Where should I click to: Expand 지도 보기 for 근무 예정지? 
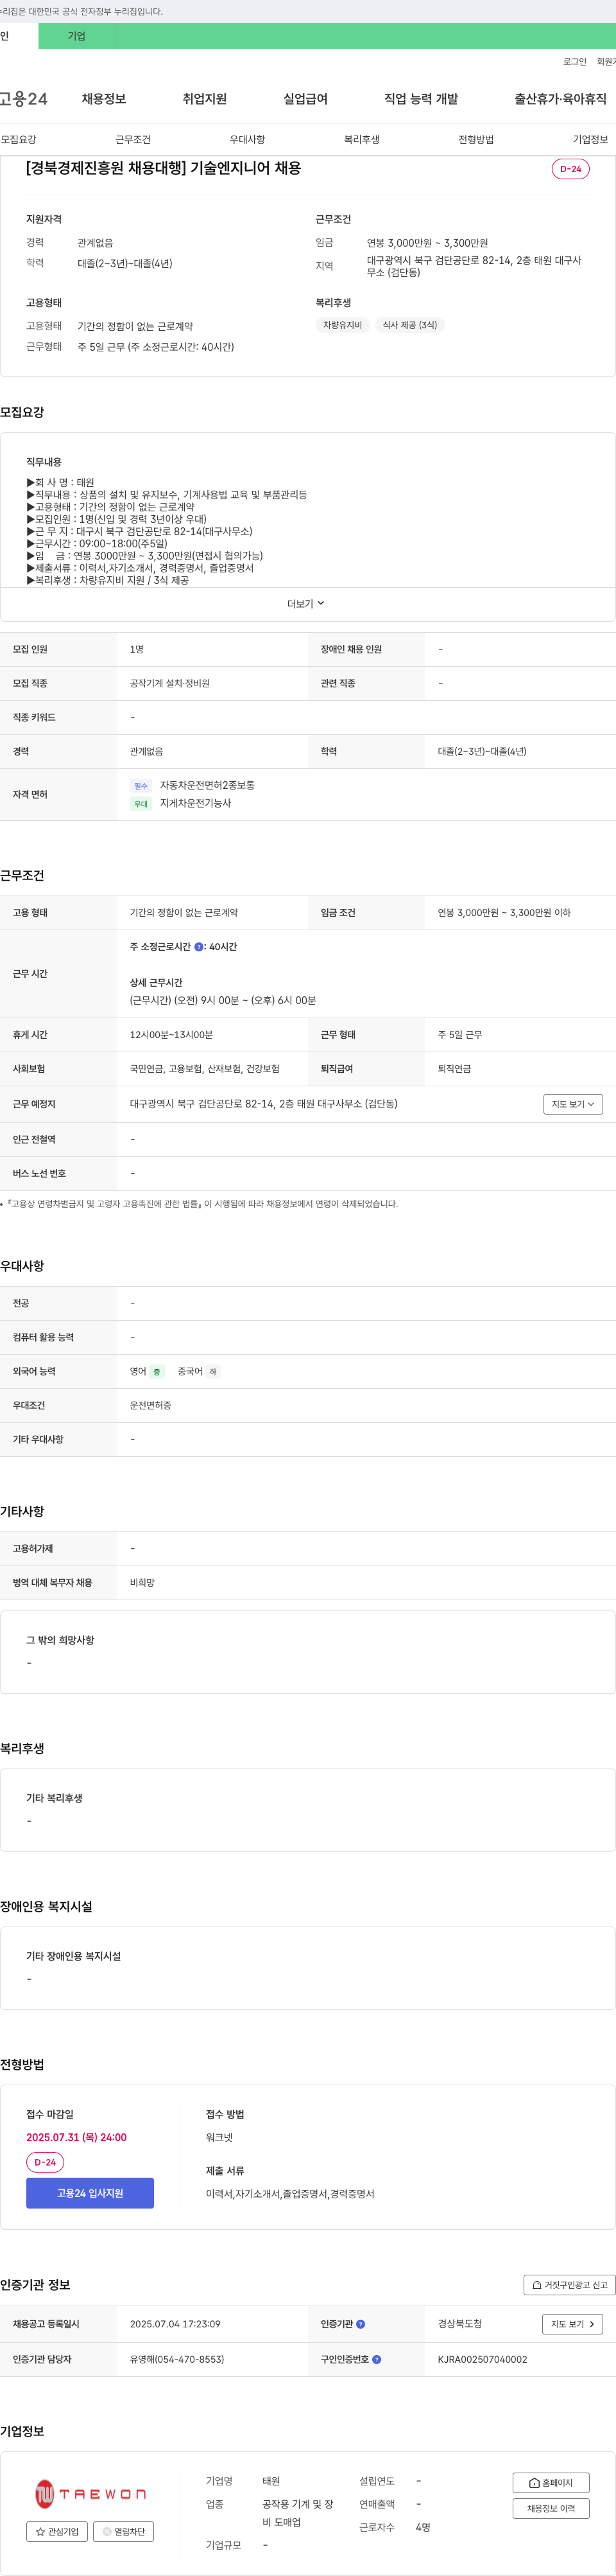pos(573,1104)
